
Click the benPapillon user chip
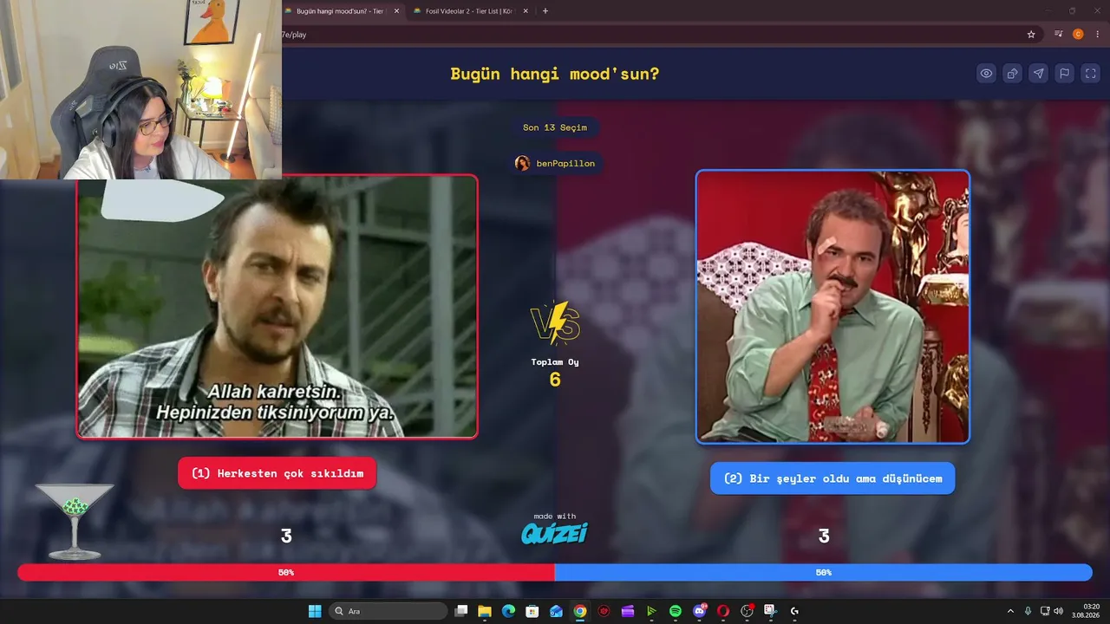point(555,163)
